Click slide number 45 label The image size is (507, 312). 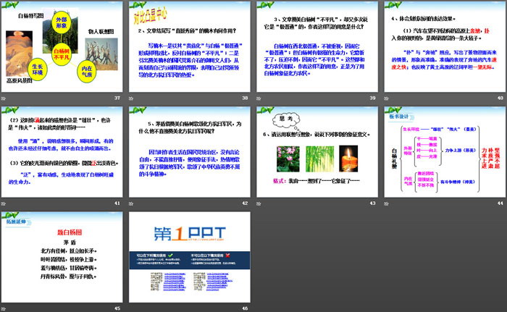pos(117,308)
